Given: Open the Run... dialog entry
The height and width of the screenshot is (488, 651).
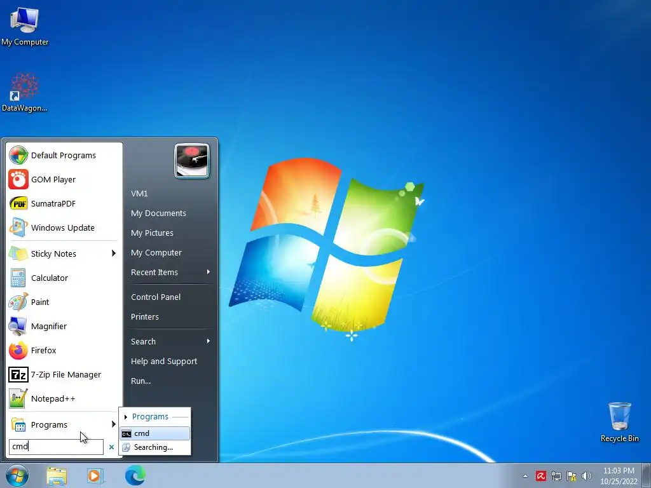Looking at the screenshot, I should tap(171, 381).
